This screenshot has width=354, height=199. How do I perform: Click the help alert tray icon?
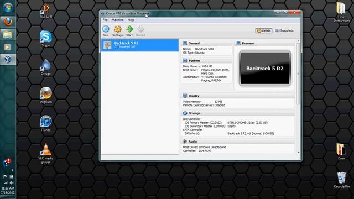click(7, 162)
